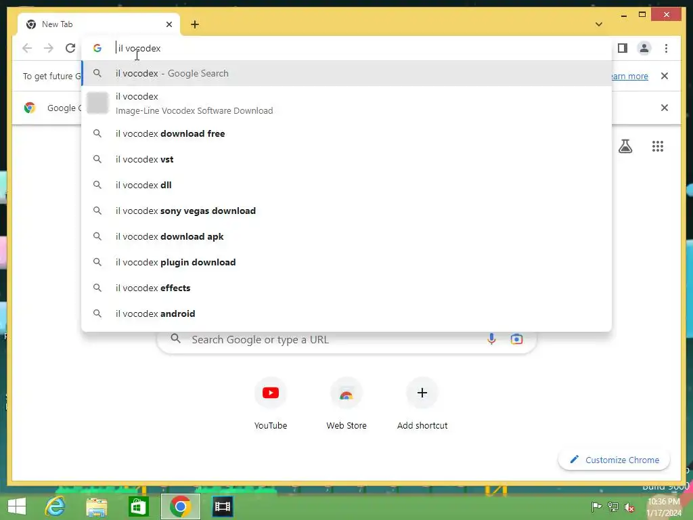Click the Add shortcut button
The image size is (693, 520).
[422, 403]
